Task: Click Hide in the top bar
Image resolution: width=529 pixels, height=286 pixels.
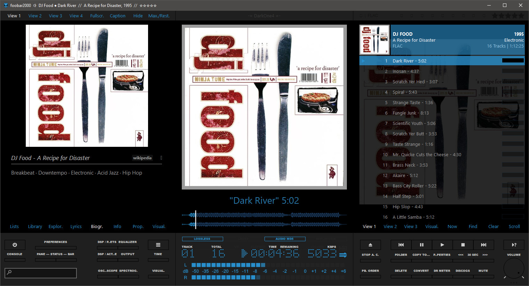Action: pyautogui.click(x=138, y=16)
